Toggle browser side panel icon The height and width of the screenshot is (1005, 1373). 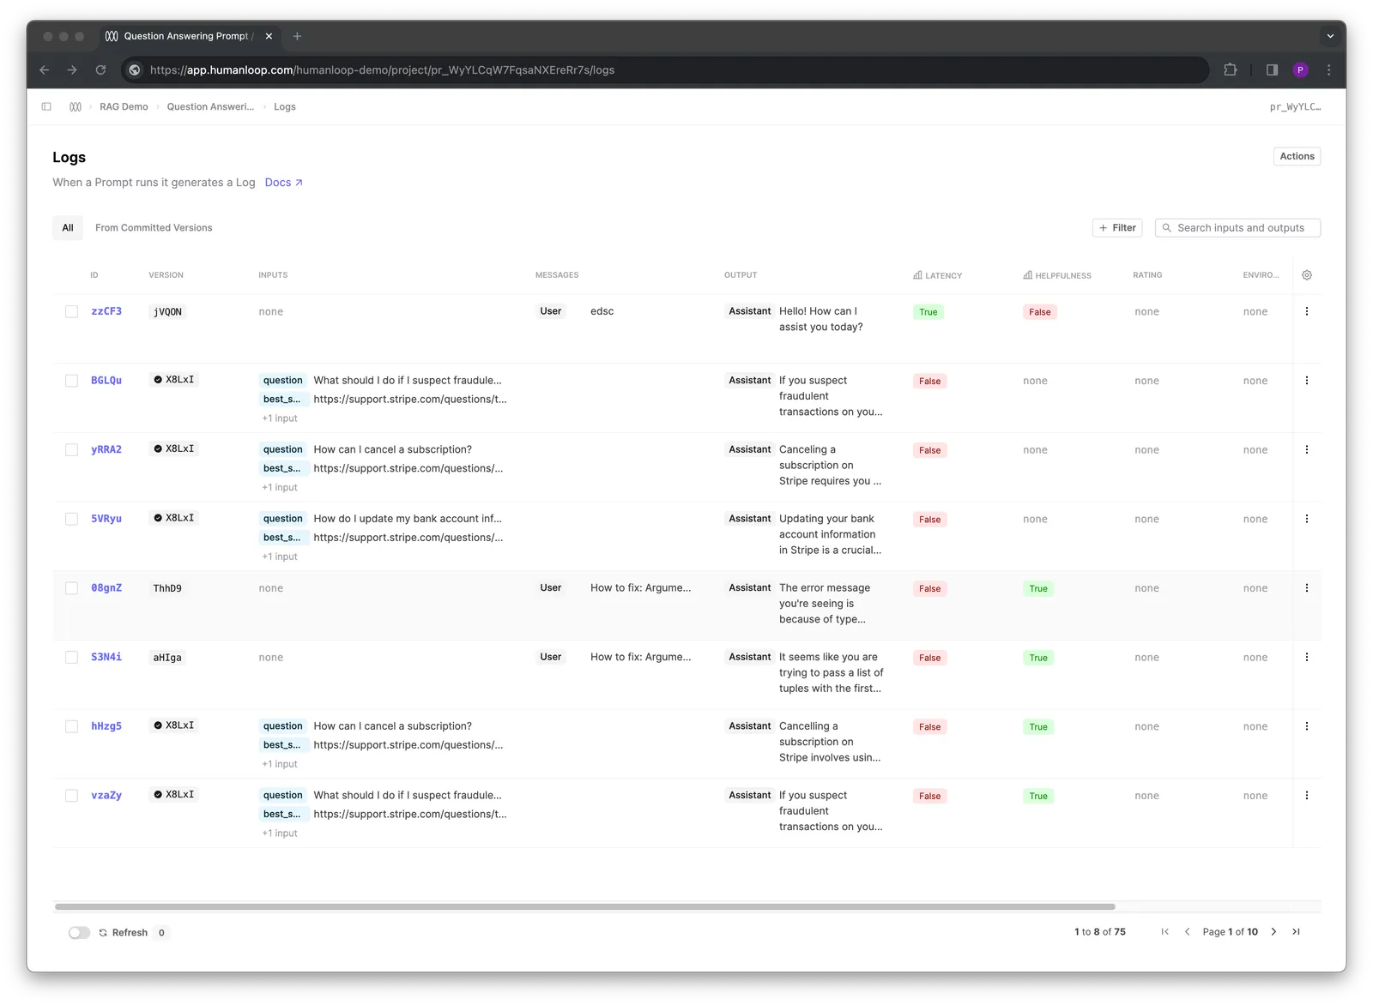point(1272,70)
